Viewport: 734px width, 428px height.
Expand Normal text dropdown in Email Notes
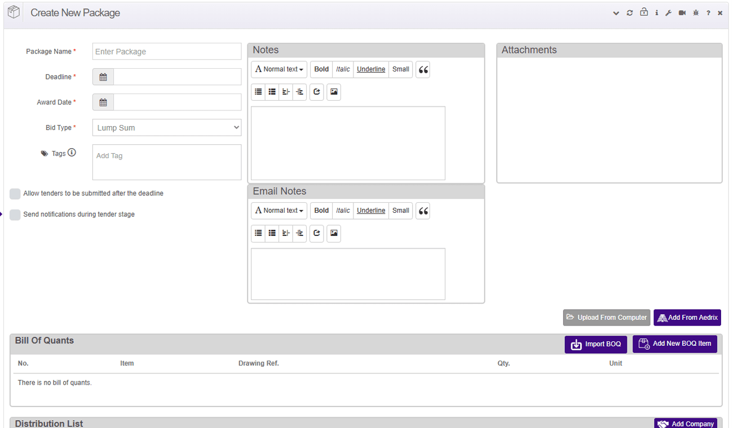[279, 211]
